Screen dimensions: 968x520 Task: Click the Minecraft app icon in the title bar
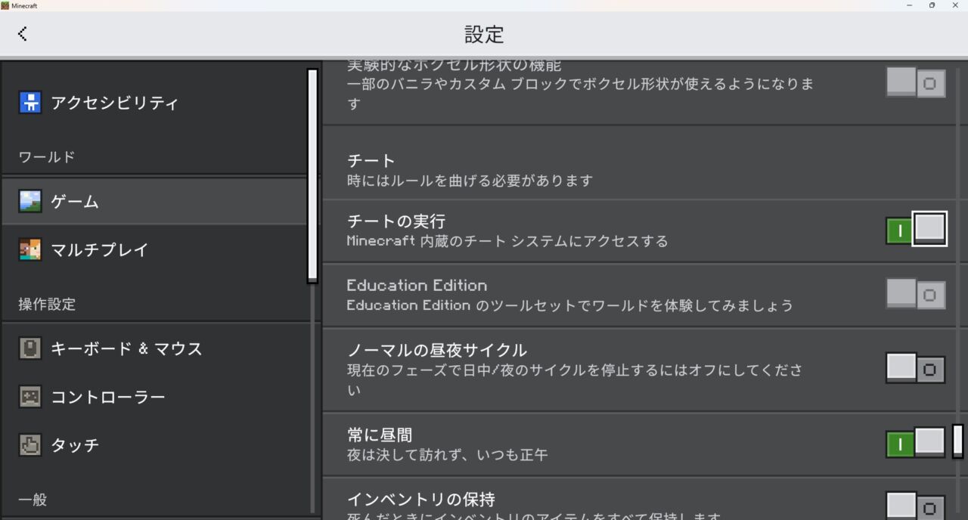click(x=5, y=5)
